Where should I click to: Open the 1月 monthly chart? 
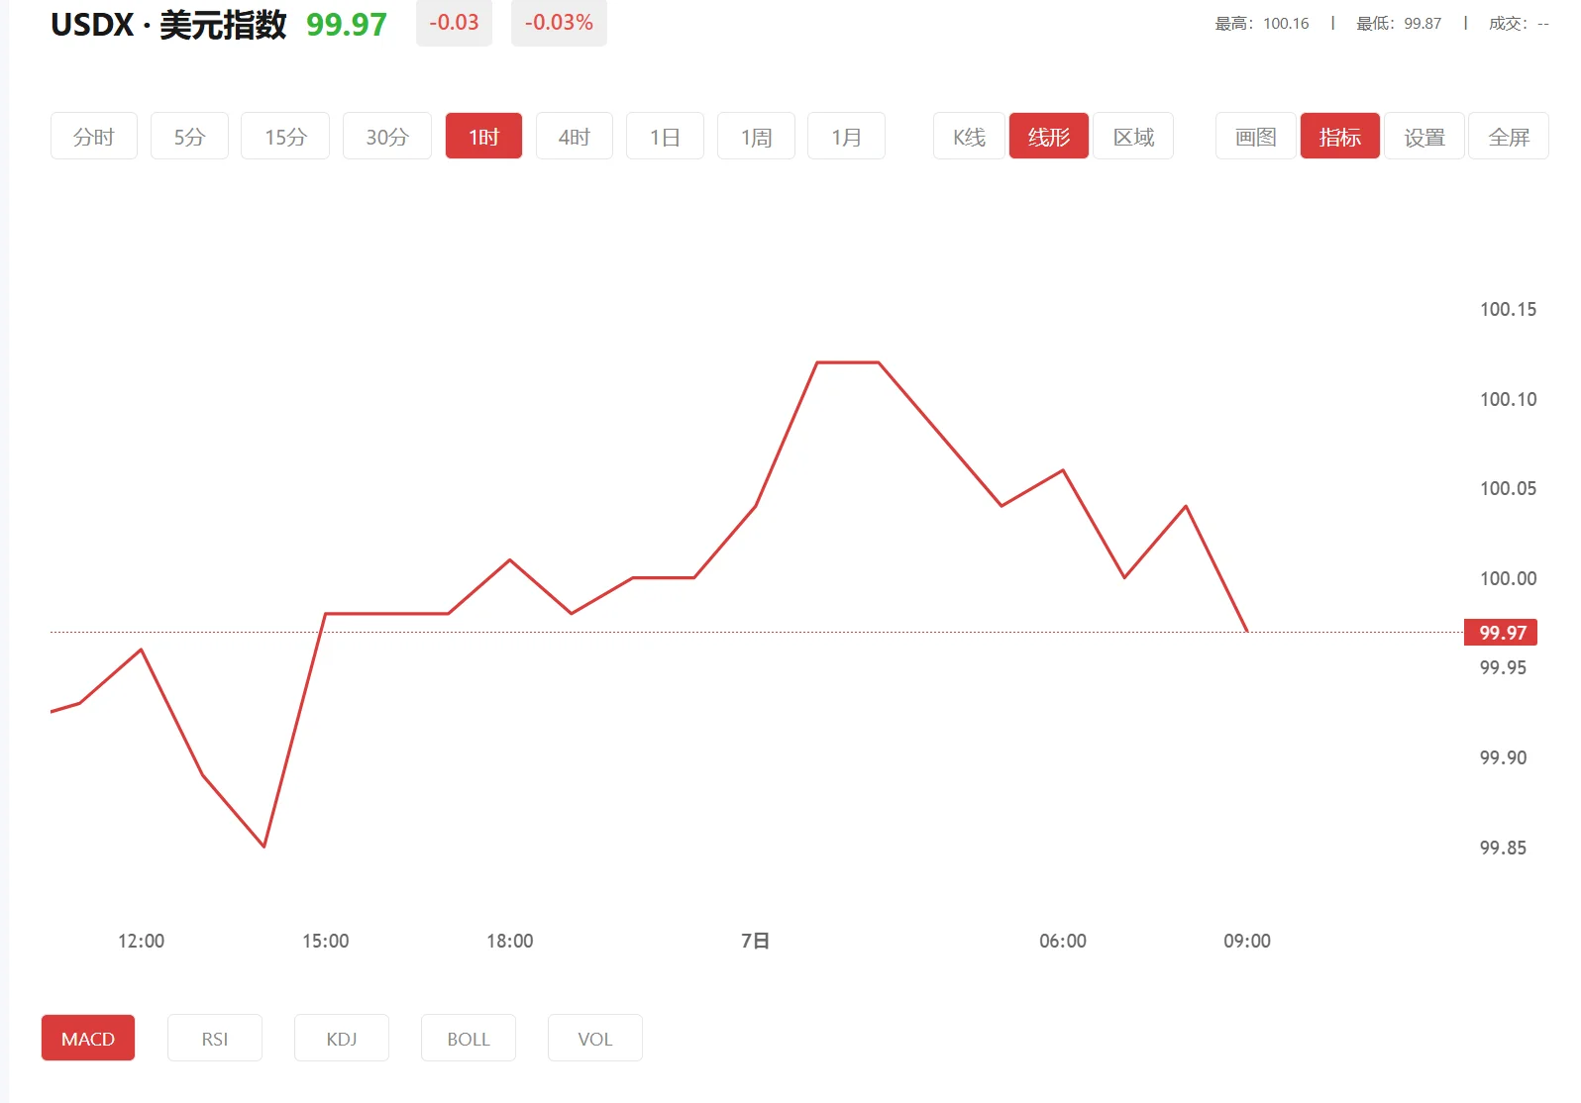tap(846, 137)
